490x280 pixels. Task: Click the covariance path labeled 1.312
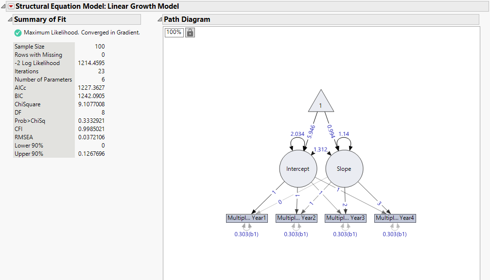point(321,150)
